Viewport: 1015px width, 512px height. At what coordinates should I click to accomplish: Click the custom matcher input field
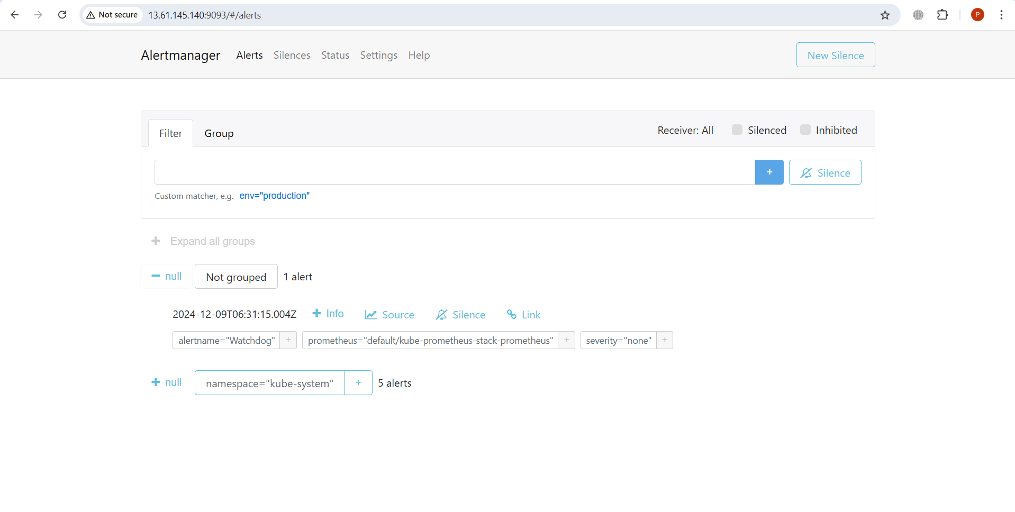pyautogui.click(x=454, y=172)
